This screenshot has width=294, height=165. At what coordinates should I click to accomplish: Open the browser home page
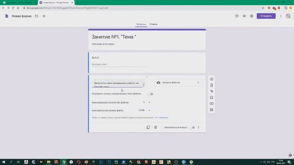click(x=18, y=8)
